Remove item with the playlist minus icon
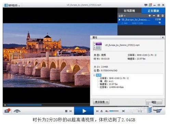Viewport: 171px width, 124px height. (x=154, y=16)
